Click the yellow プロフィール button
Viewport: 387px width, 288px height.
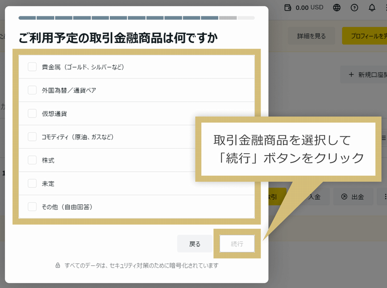pyautogui.click(x=365, y=36)
